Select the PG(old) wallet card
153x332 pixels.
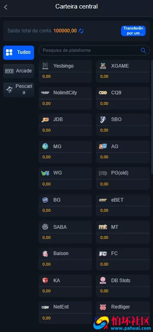123,178
